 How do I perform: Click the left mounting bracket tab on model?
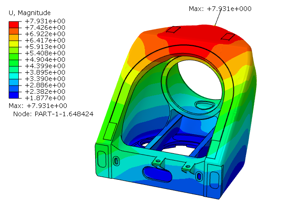pos(159,162)
